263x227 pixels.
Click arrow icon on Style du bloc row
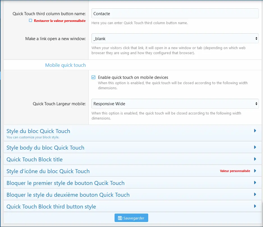coord(255,131)
